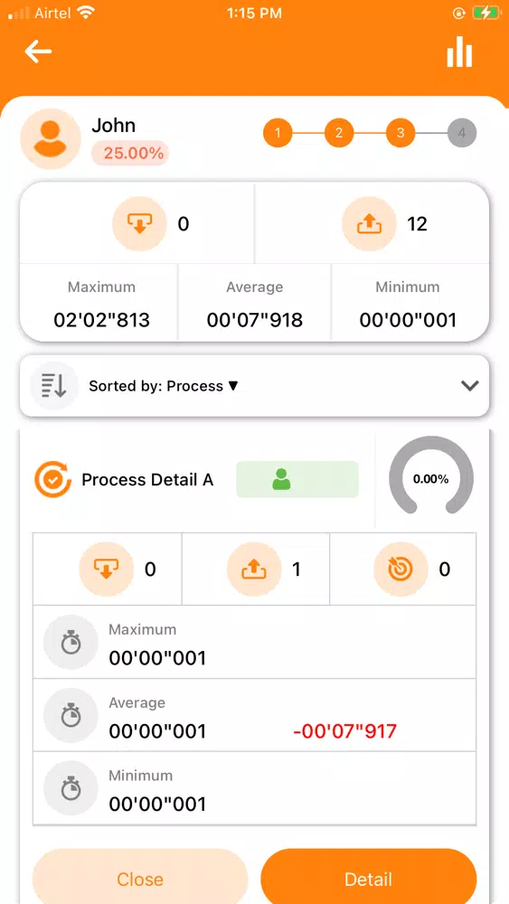Tap the top summary upload icon showing 12
This screenshot has width=509, height=904.
point(369,223)
